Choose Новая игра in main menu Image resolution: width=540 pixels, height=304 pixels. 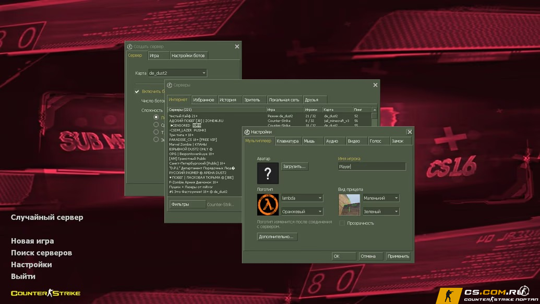[32, 241]
